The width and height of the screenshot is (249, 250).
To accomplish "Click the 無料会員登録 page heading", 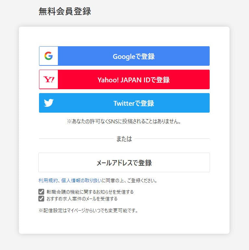I will point(65,11).
